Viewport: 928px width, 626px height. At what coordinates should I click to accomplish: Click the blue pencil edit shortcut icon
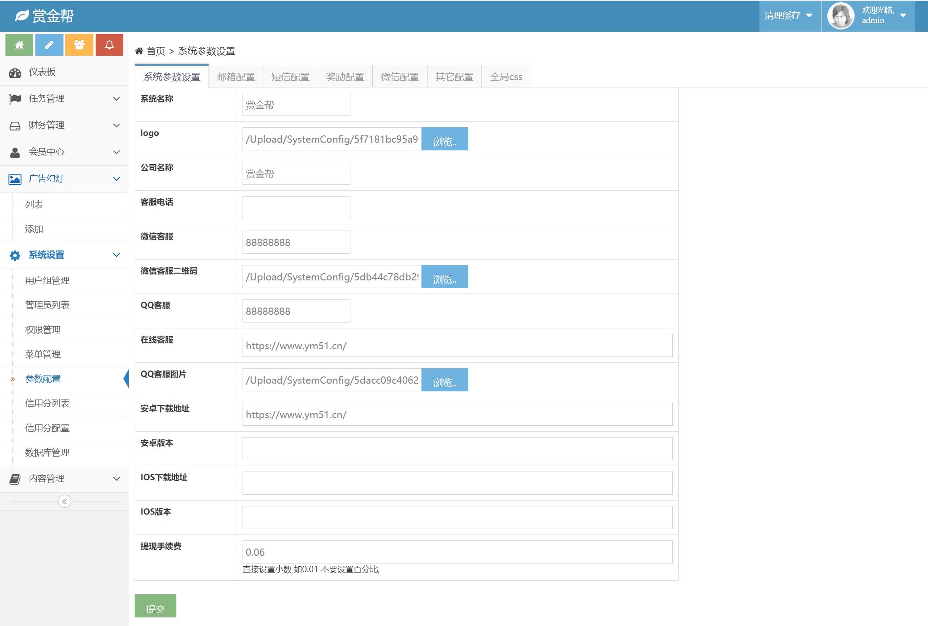point(49,45)
